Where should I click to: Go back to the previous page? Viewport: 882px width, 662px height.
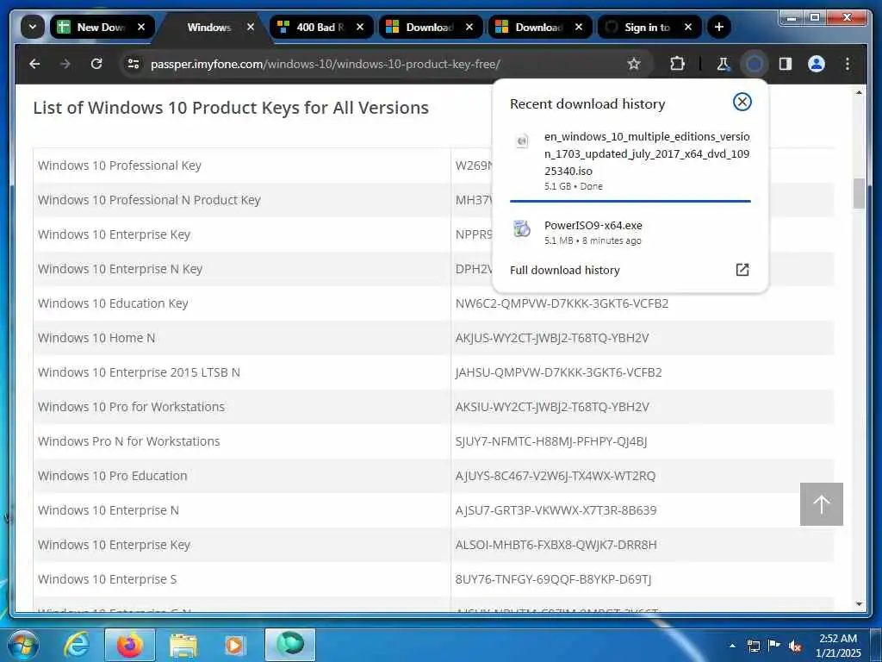(x=34, y=64)
